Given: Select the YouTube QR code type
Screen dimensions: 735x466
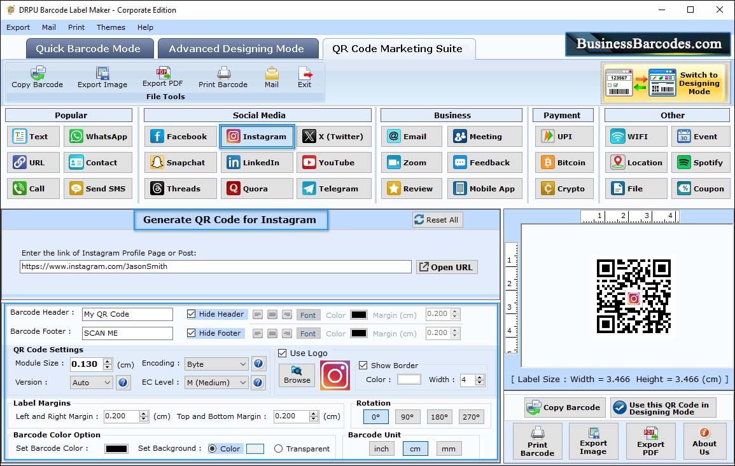Looking at the screenshot, I should click(x=333, y=163).
